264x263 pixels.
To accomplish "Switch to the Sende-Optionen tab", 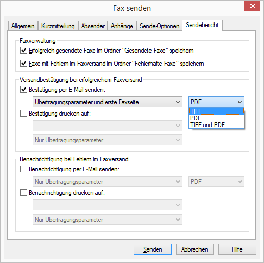I will (x=159, y=26).
